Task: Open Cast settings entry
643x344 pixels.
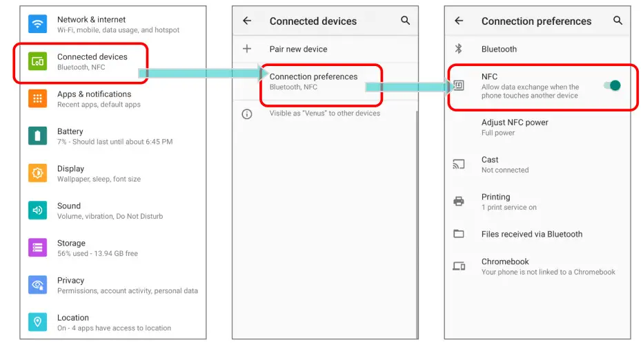Action: (x=504, y=164)
